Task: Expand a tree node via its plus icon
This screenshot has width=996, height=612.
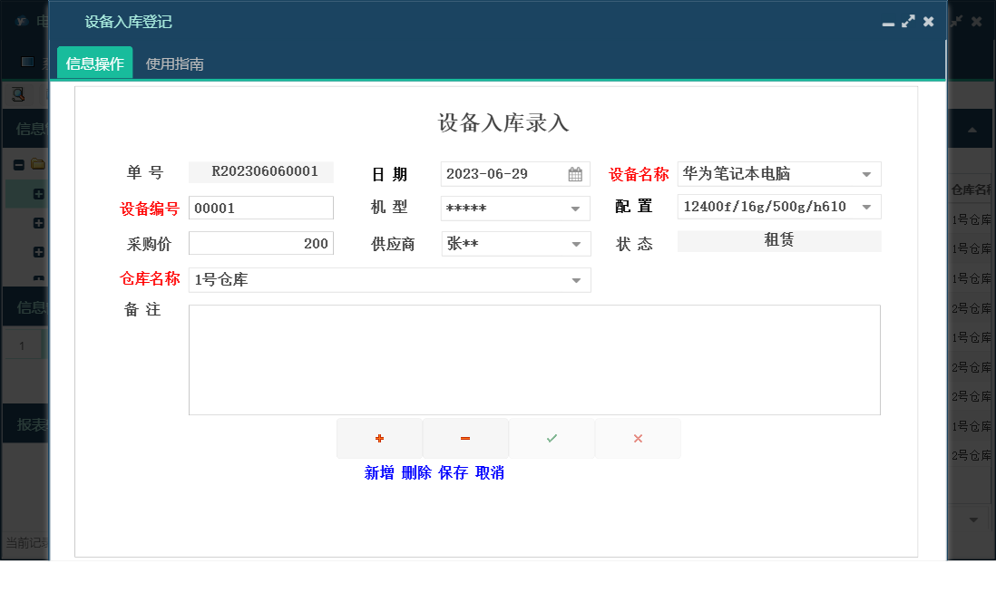Action: (x=37, y=194)
